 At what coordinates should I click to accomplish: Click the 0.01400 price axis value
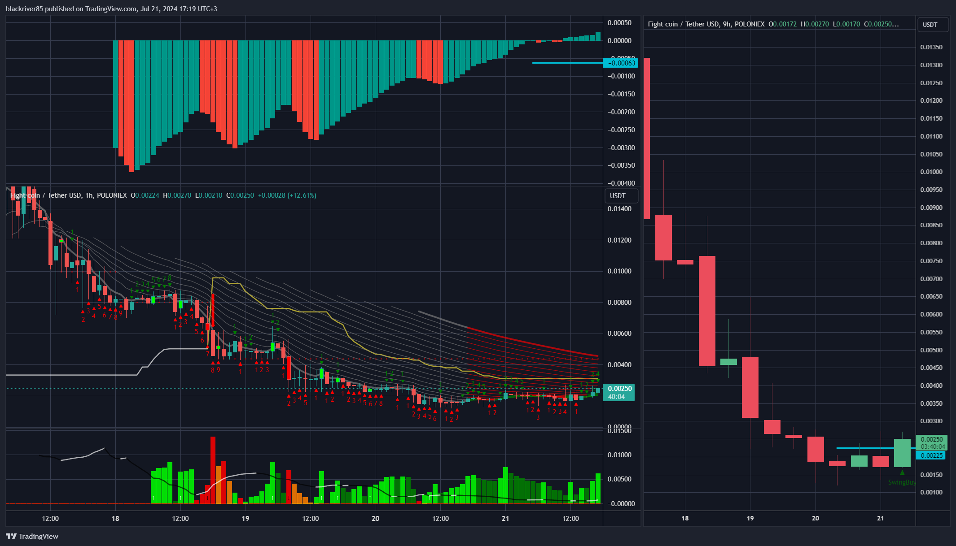619,209
